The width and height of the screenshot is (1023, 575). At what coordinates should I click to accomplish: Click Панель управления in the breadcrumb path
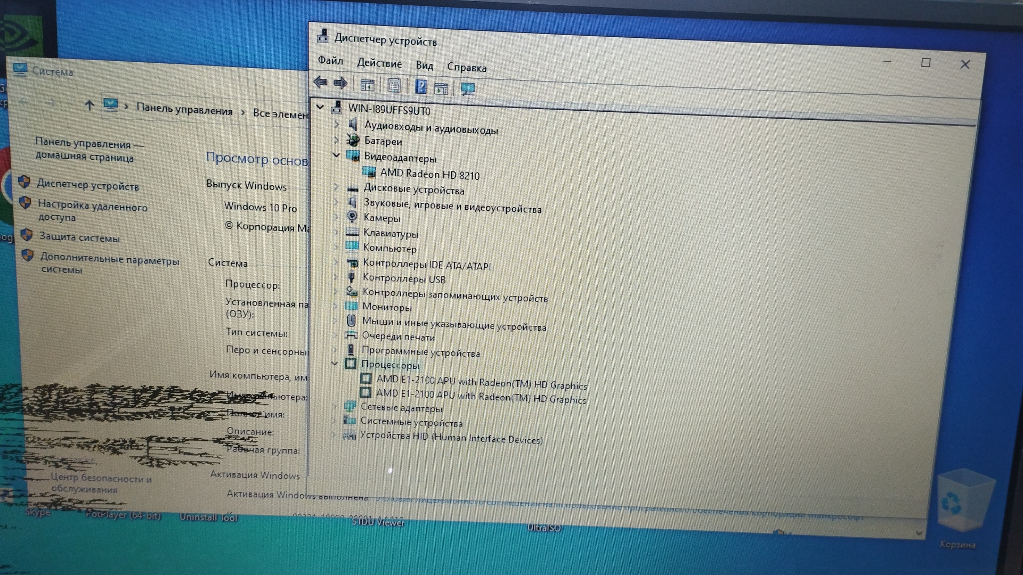(x=184, y=110)
